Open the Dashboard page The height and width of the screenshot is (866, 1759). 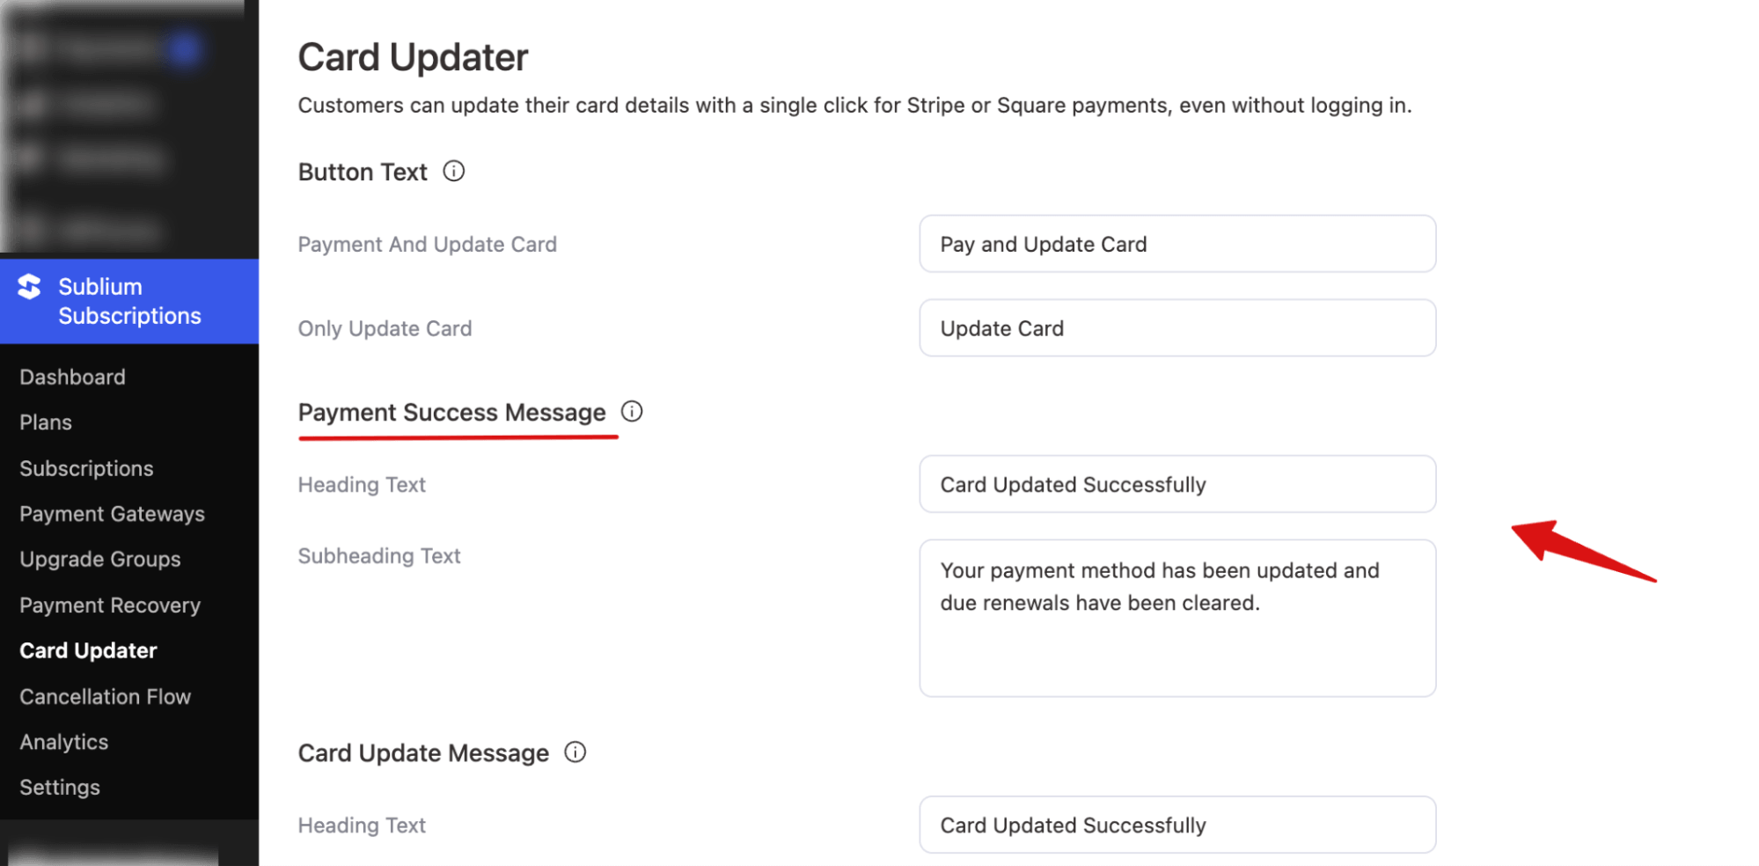72,377
